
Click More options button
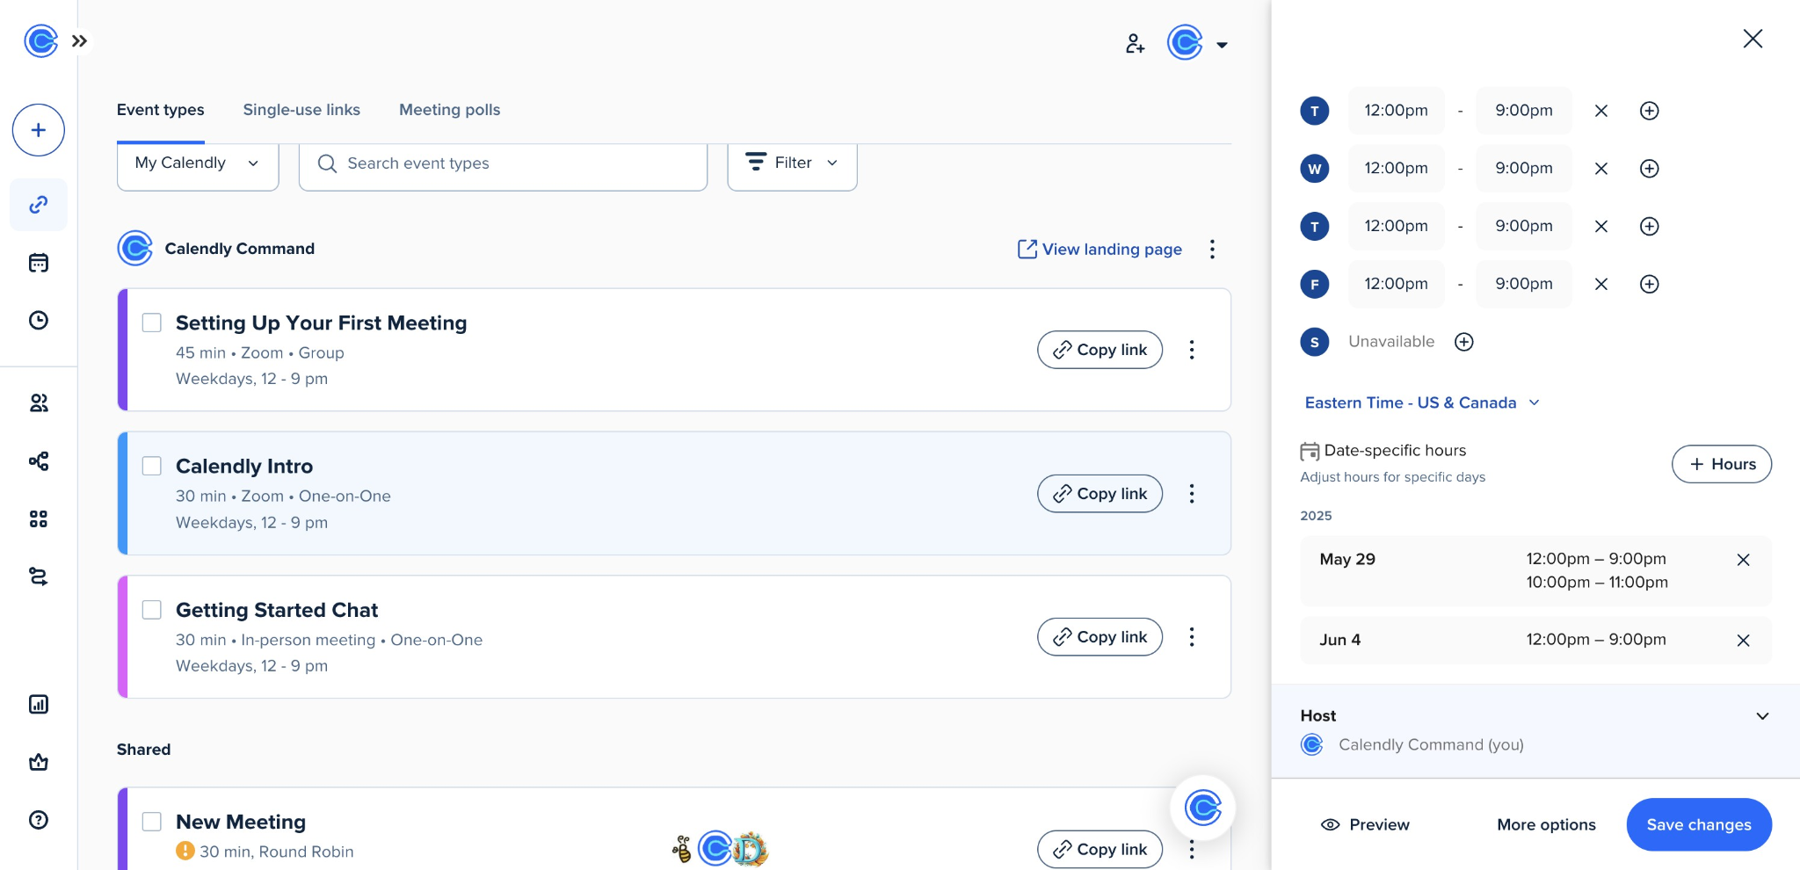[x=1547, y=824]
